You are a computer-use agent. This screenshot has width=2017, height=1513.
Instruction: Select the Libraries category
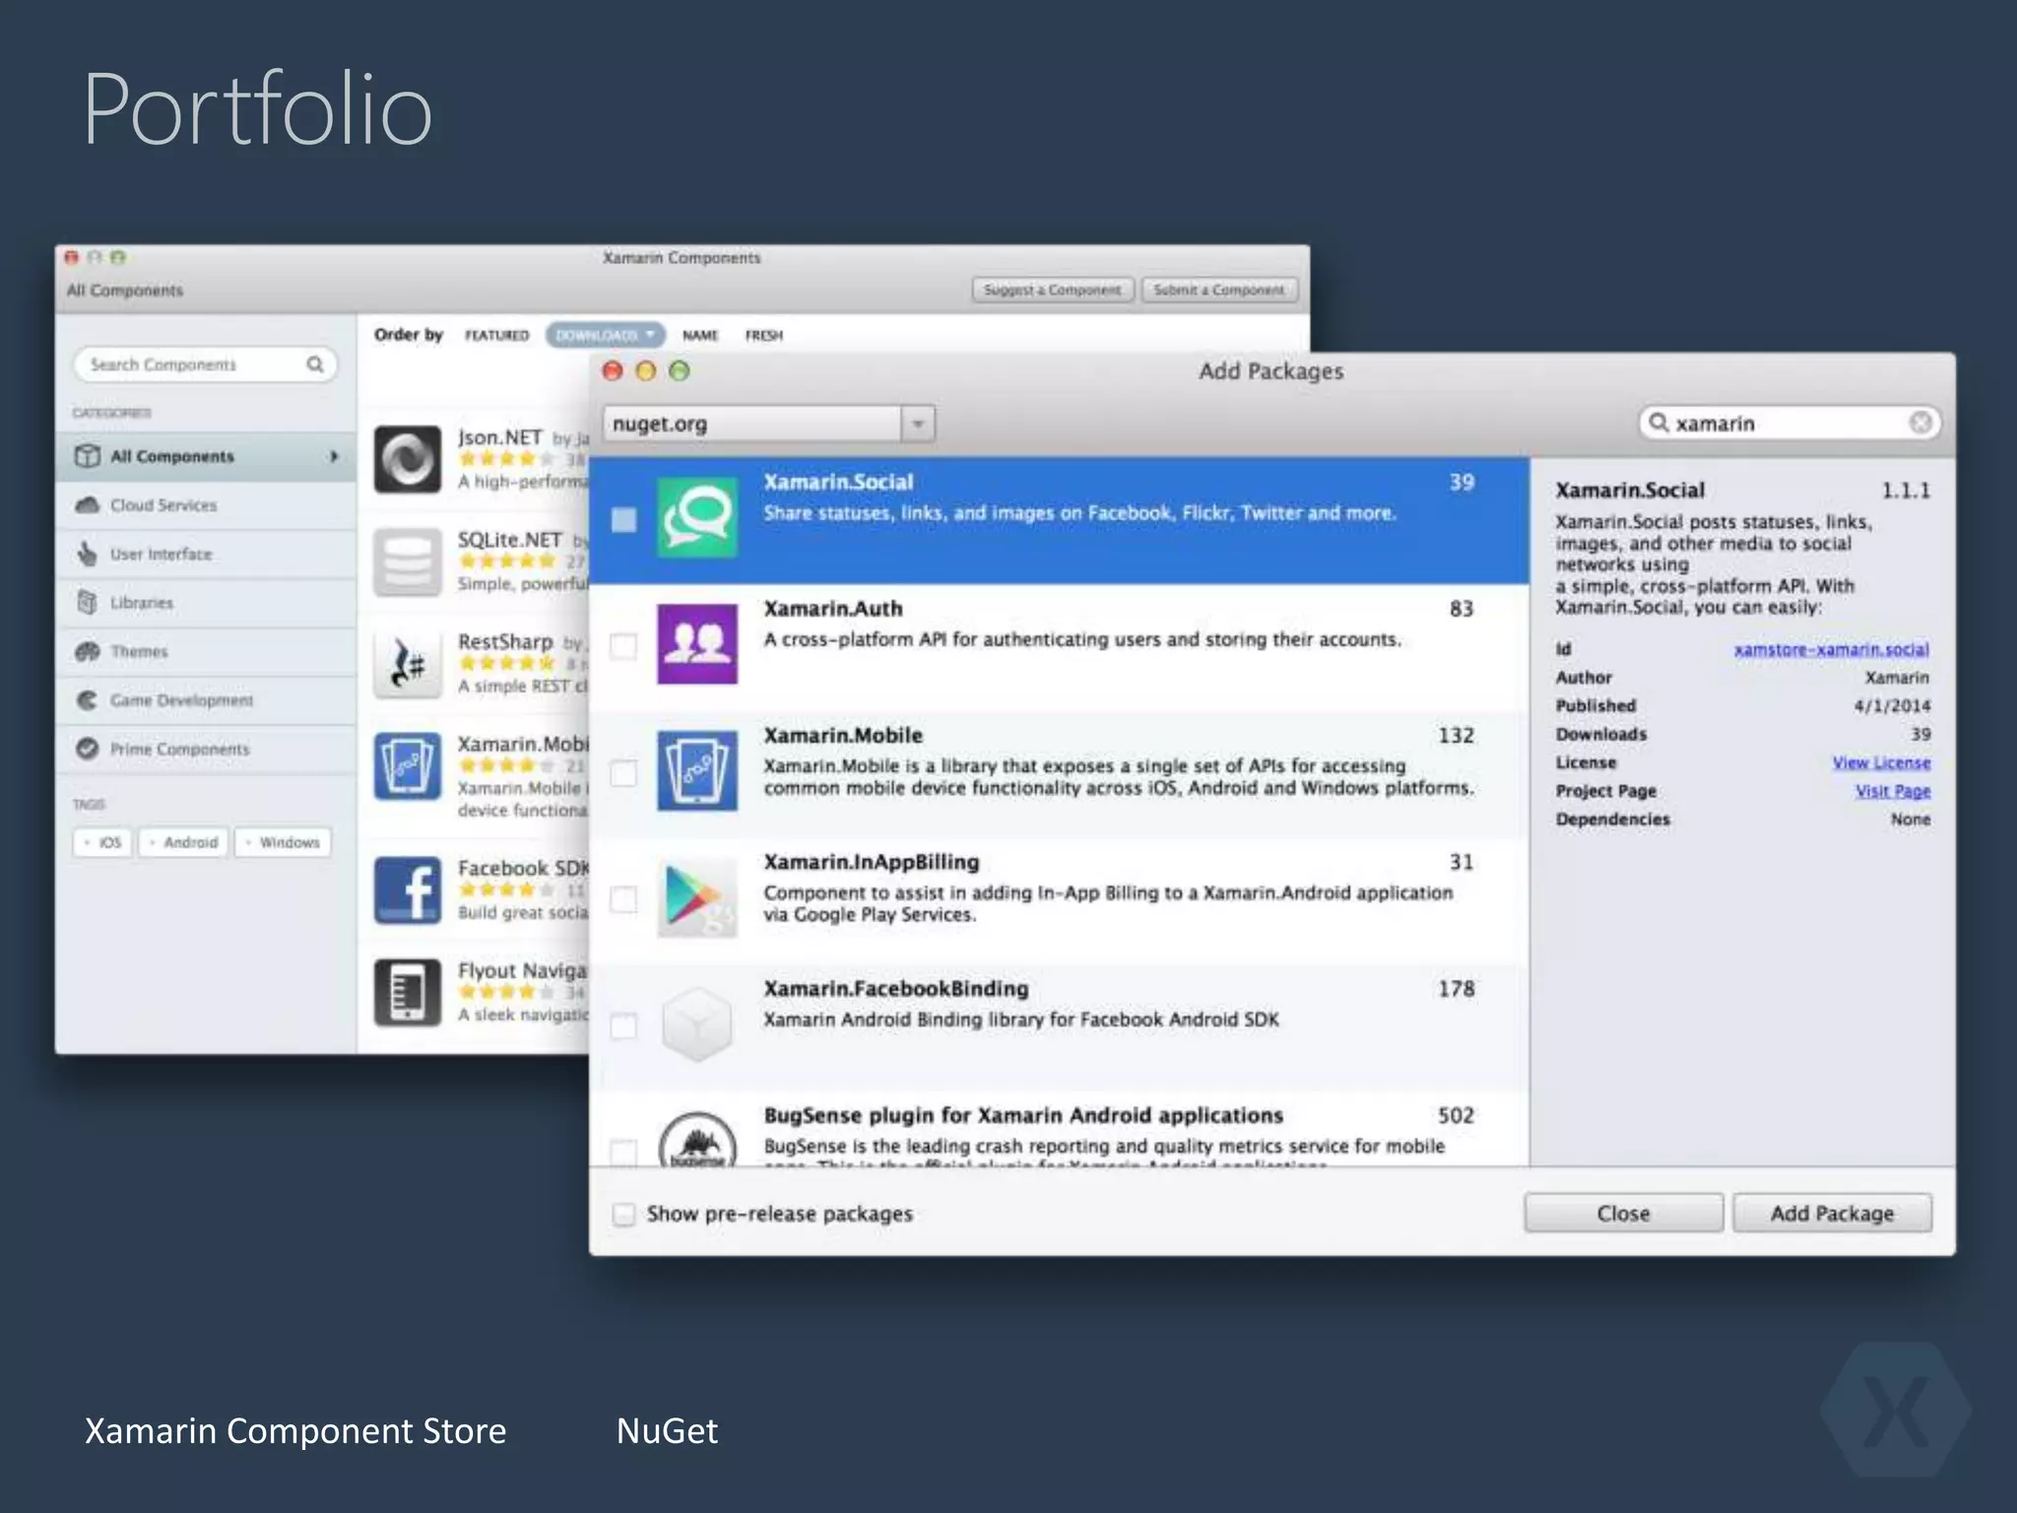[x=206, y=602]
